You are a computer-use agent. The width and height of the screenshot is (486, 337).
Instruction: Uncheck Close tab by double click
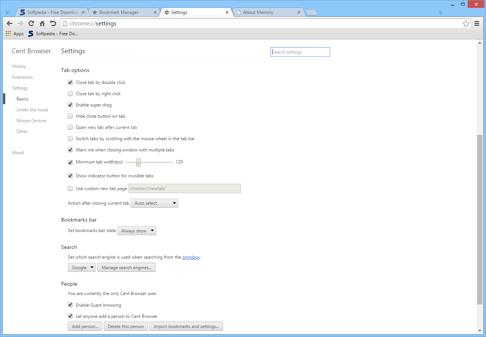(x=70, y=82)
